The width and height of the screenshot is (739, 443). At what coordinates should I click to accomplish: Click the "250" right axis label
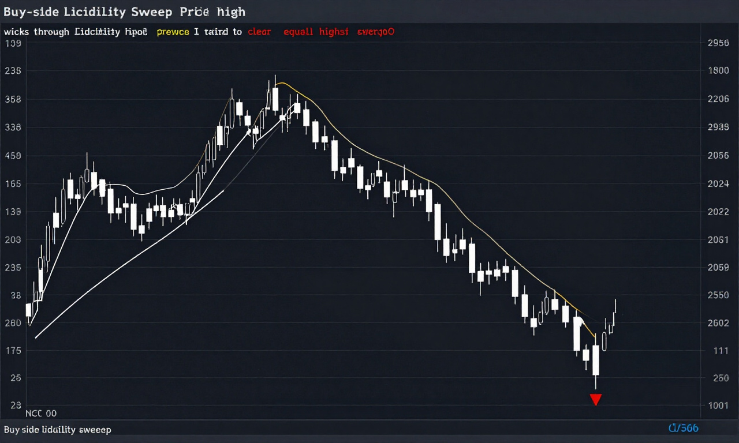click(x=721, y=378)
